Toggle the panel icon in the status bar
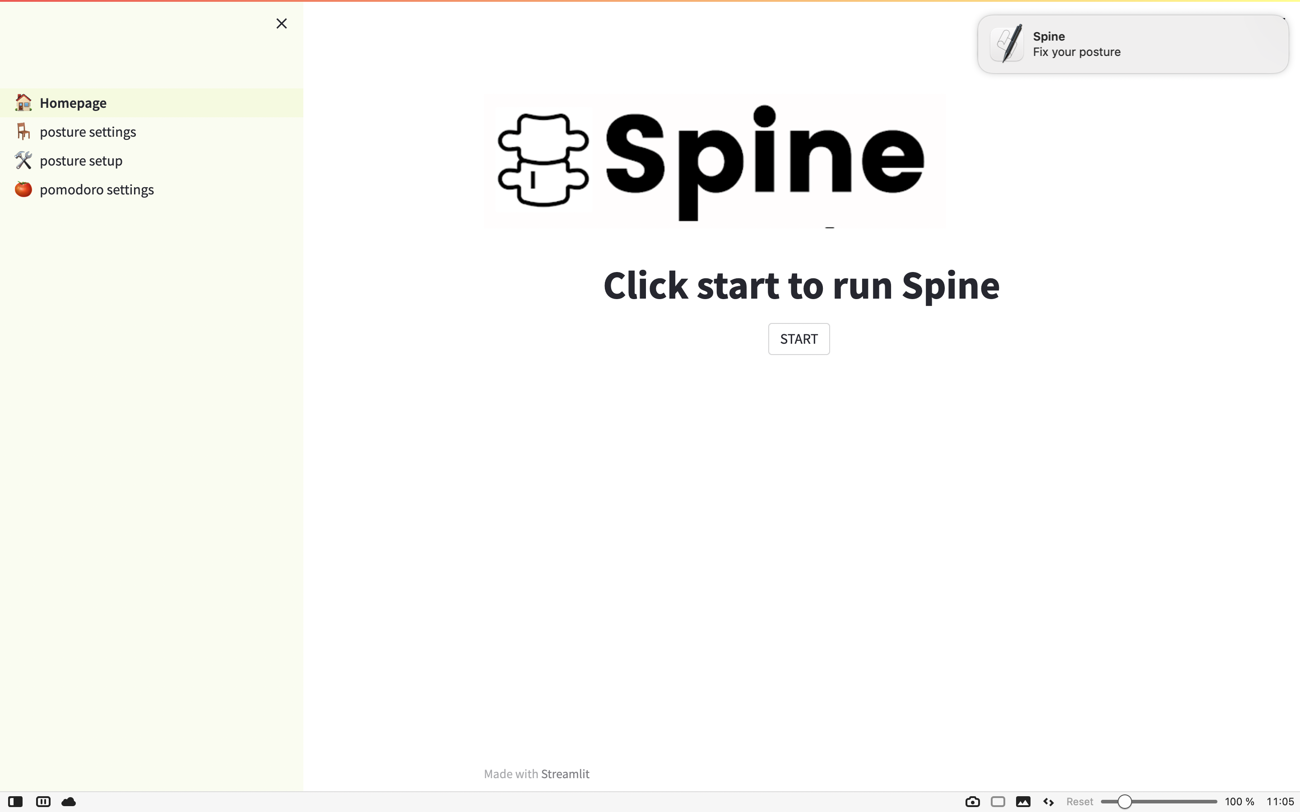The height and width of the screenshot is (812, 1300). (x=16, y=802)
